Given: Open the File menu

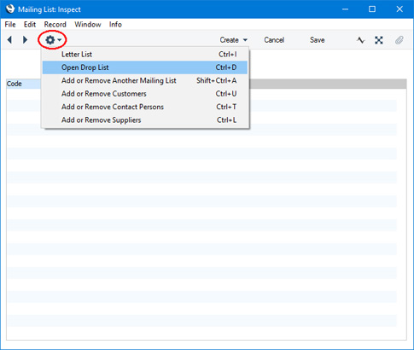Looking at the screenshot, I should (10, 25).
